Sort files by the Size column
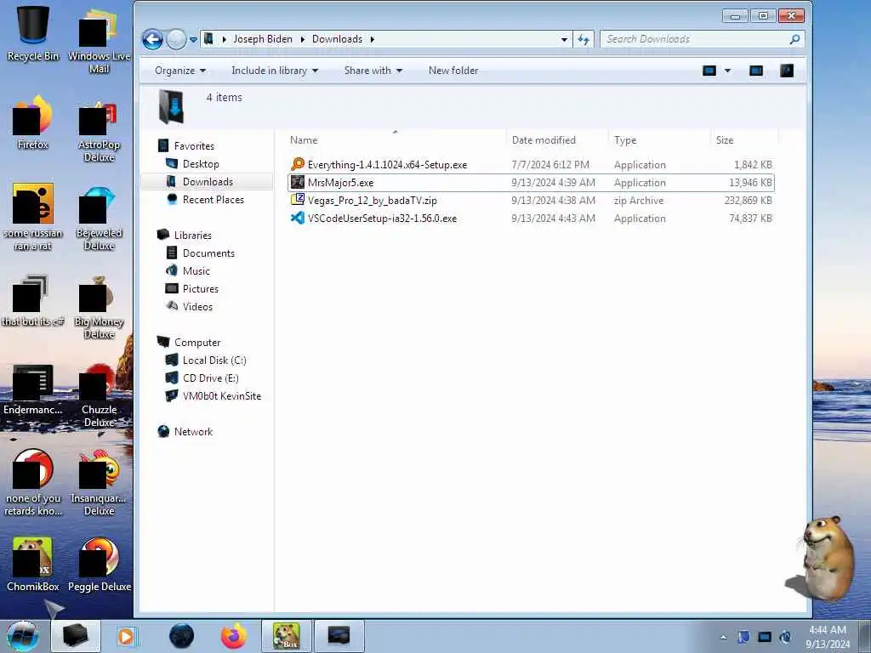The image size is (871, 653). [744, 140]
